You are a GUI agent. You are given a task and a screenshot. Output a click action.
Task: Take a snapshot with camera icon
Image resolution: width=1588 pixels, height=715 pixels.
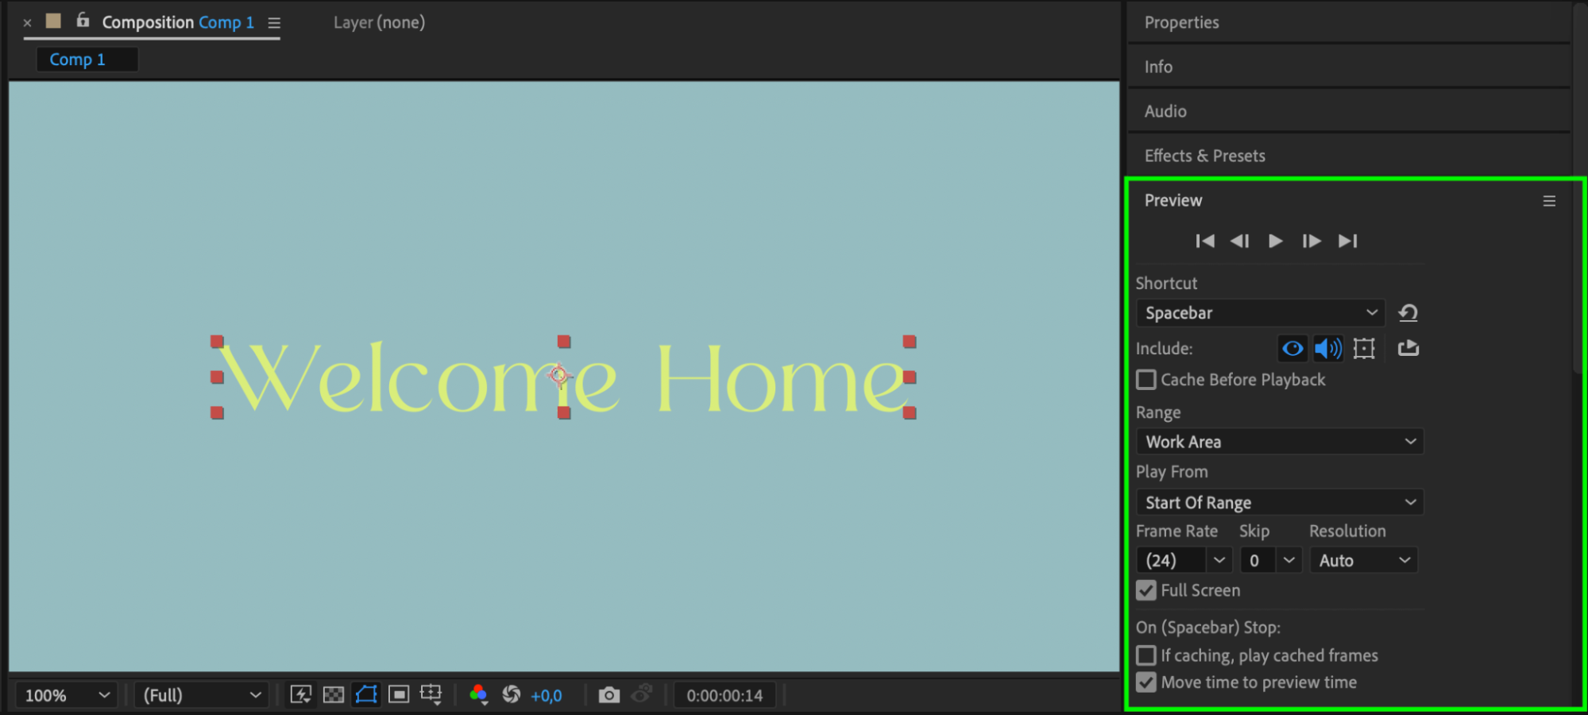click(x=609, y=695)
